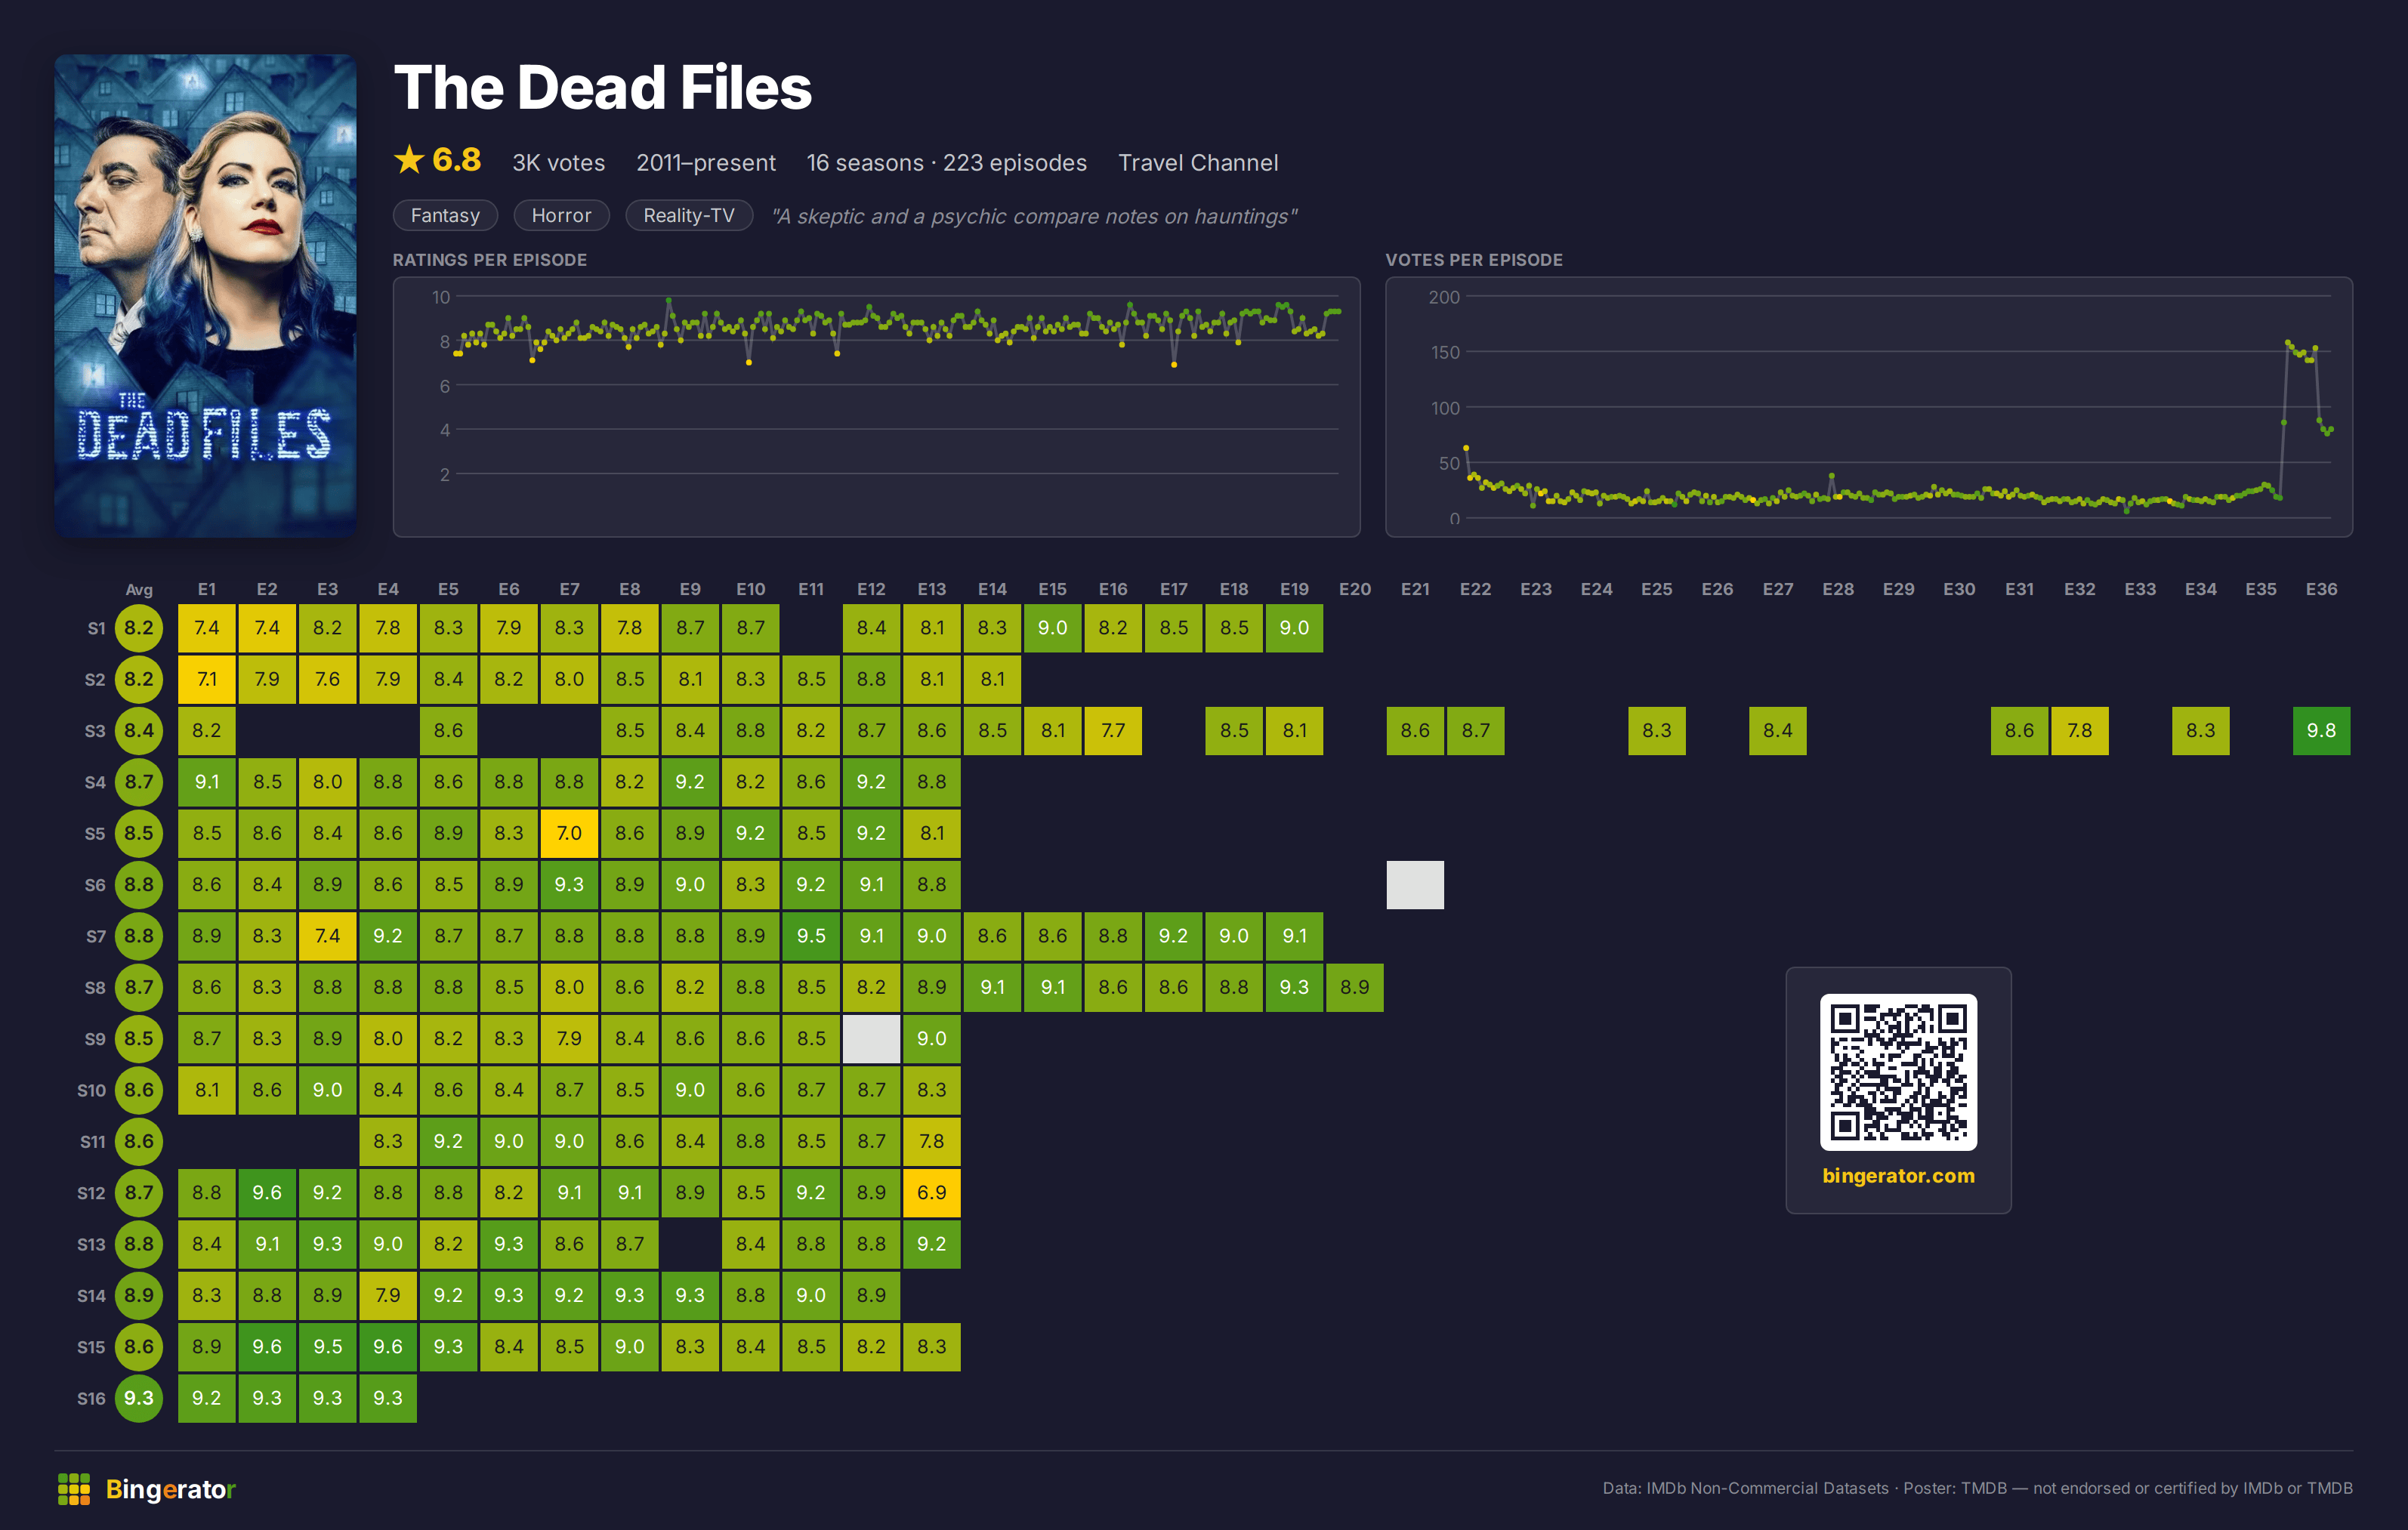Click the S3 E36 9.8 rating cell
Viewport: 2408px width, 1530px height.
pos(2321,730)
